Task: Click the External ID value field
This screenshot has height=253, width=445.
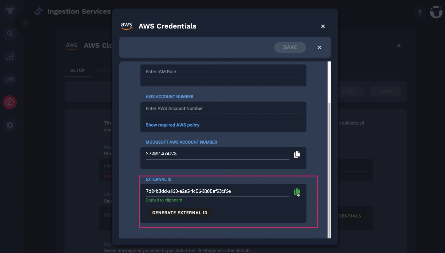Action: [217, 191]
